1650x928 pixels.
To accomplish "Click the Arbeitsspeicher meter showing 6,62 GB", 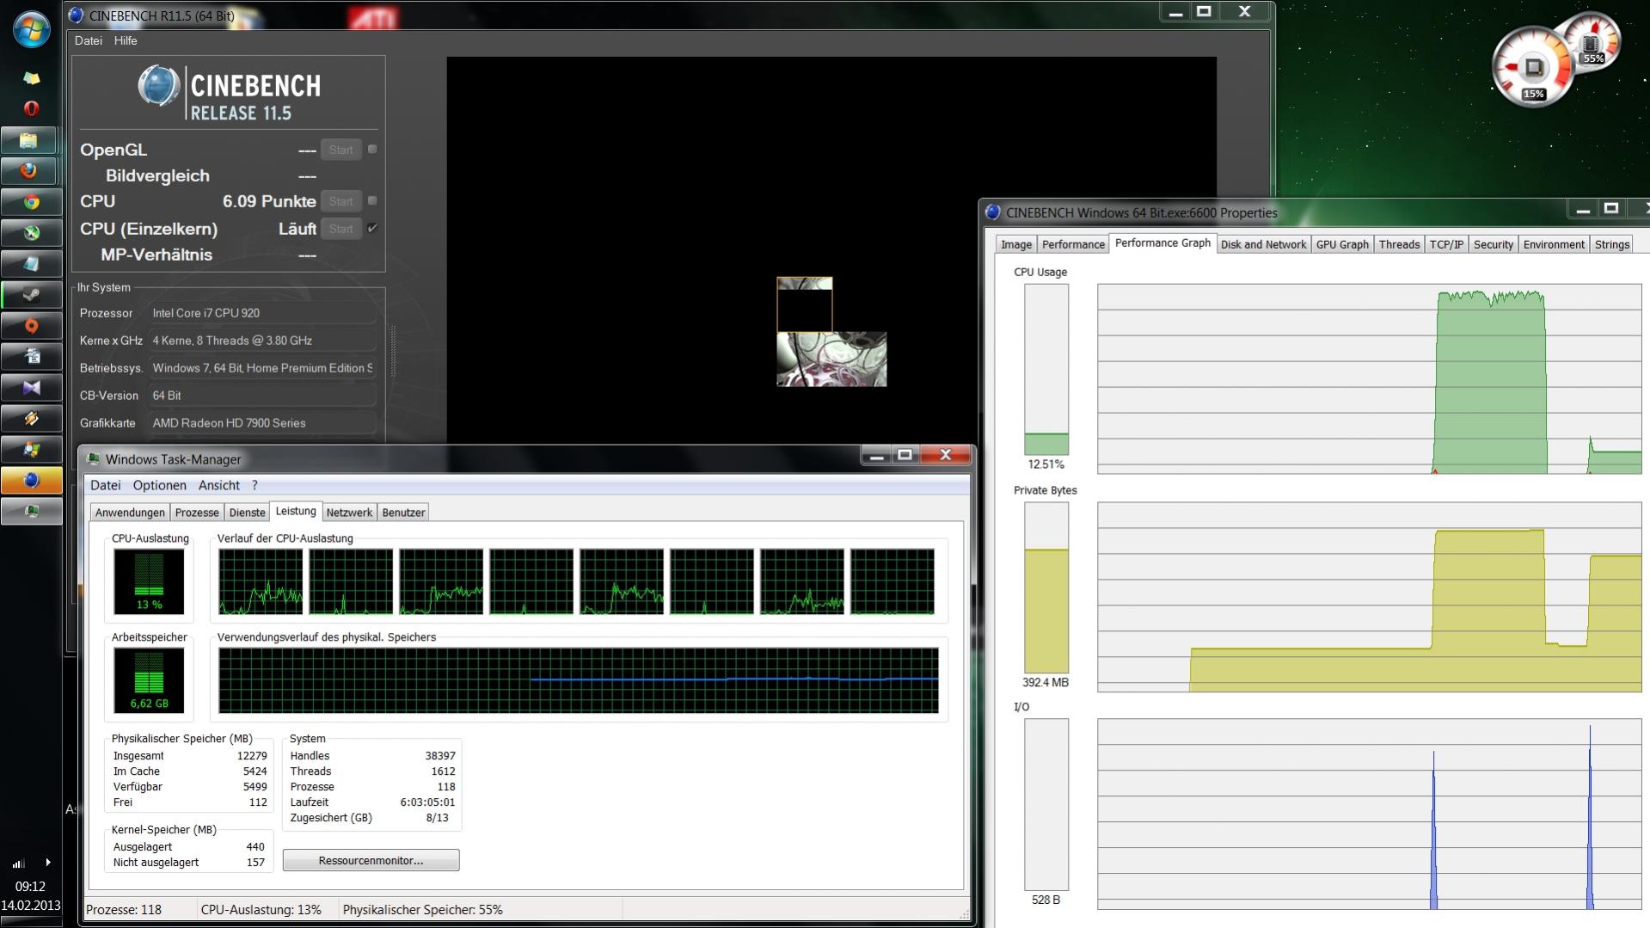I will tap(149, 680).
